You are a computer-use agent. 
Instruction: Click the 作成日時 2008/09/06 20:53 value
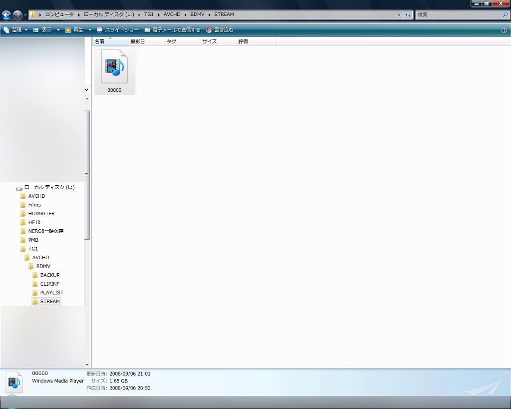coord(130,388)
